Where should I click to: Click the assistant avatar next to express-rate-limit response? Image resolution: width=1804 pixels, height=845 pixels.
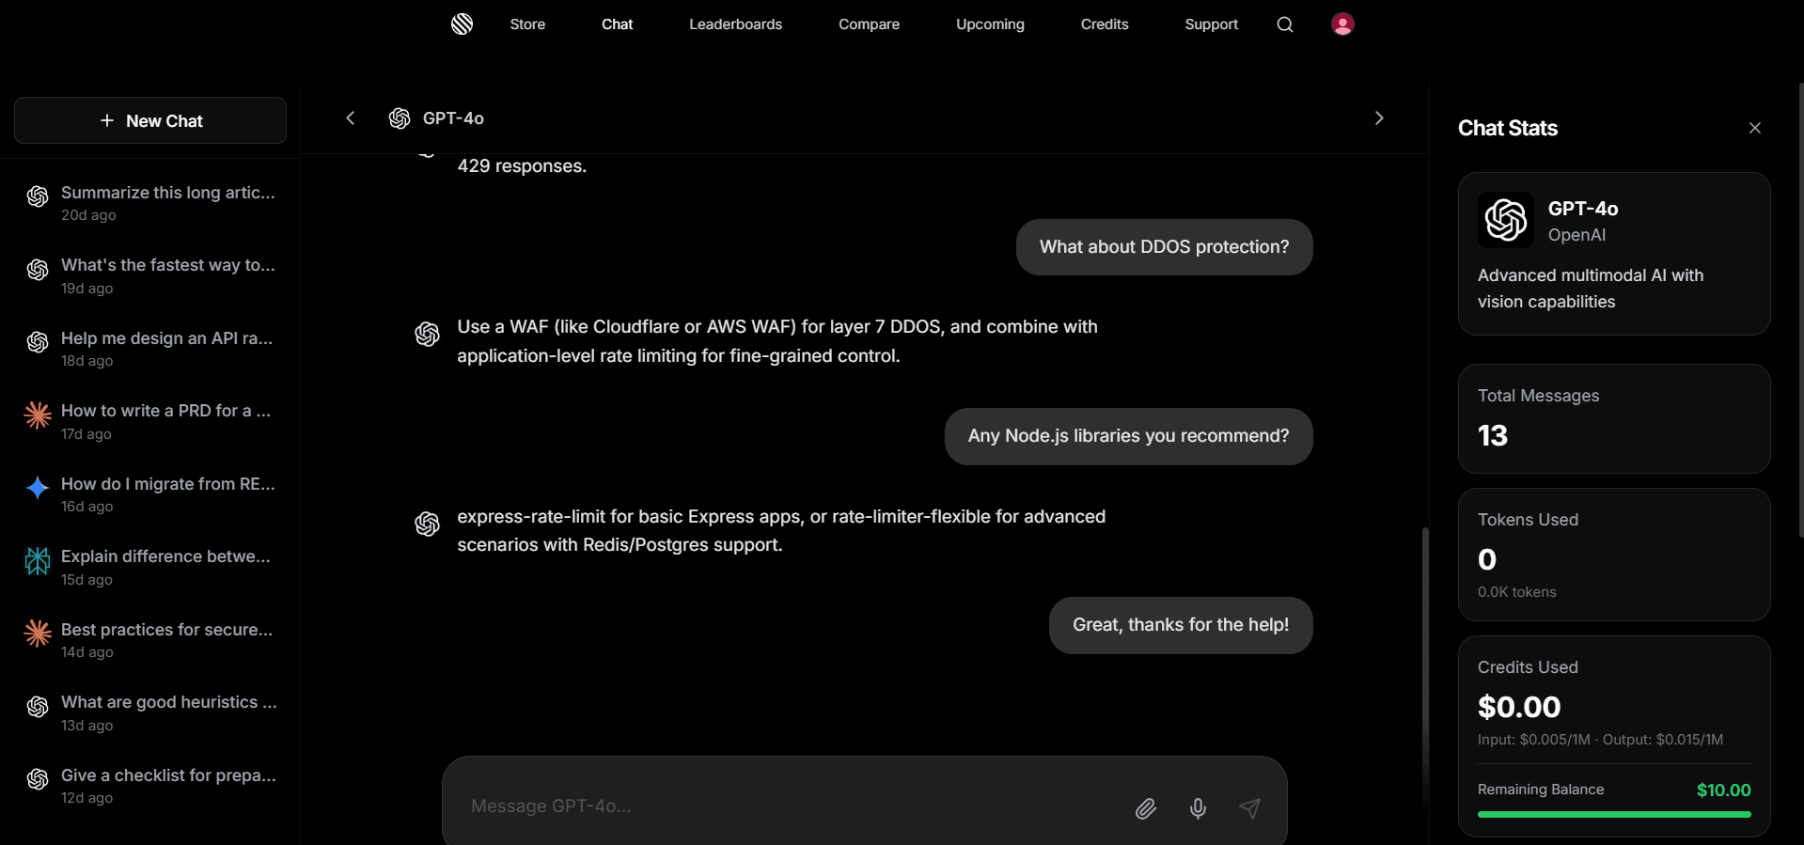[428, 524]
